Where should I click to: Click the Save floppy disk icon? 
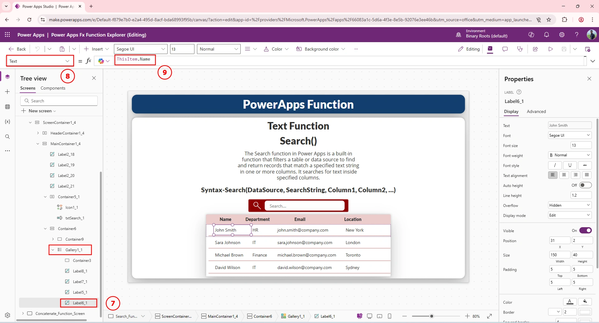point(564,49)
